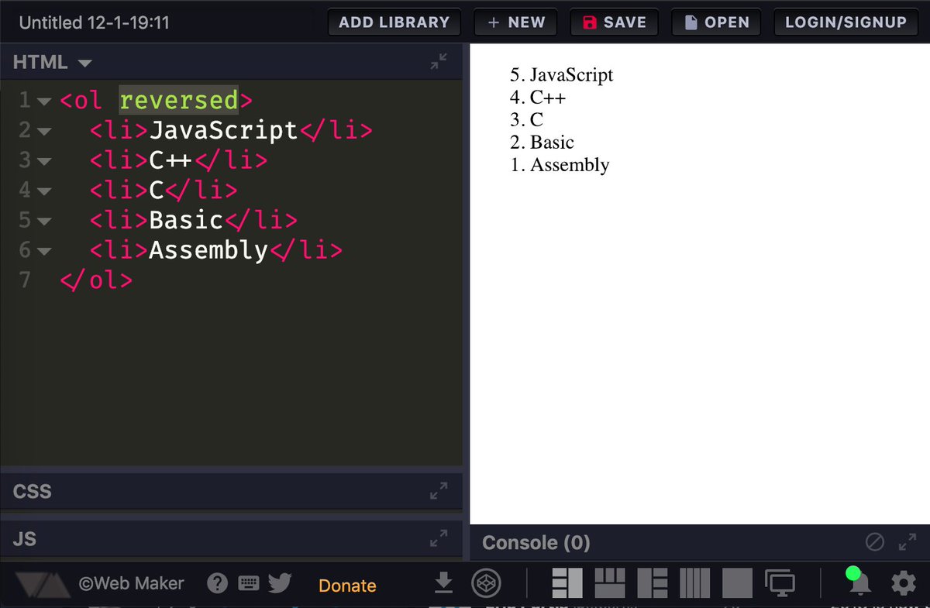Fold code at line 3 arrow

click(43, 162)
